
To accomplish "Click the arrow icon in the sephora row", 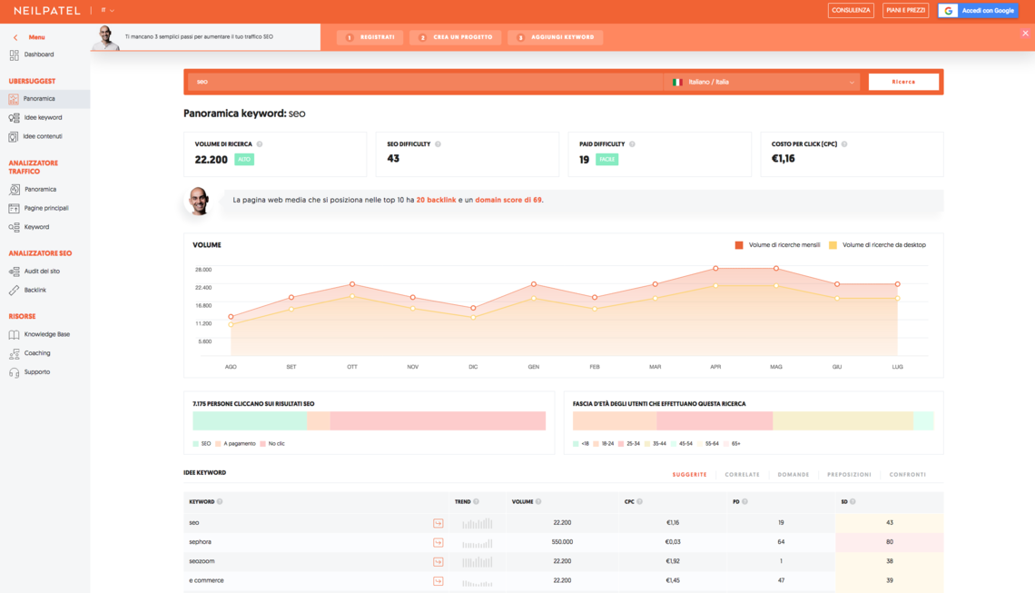I will pos(438,543).
